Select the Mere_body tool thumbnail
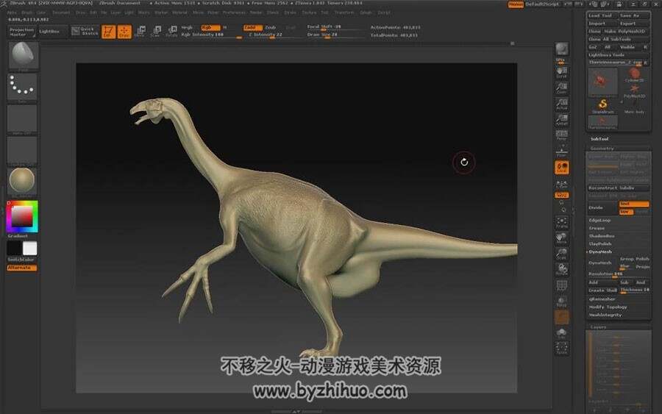Viewport: 662px width, 414px height. 634,107
